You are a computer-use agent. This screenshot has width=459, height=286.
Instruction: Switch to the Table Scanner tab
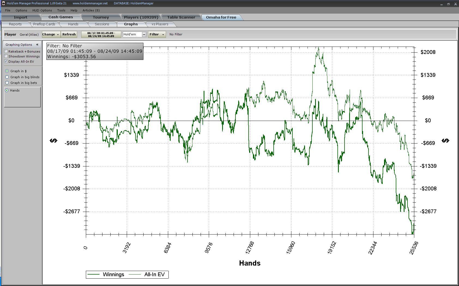click(181, 17)
